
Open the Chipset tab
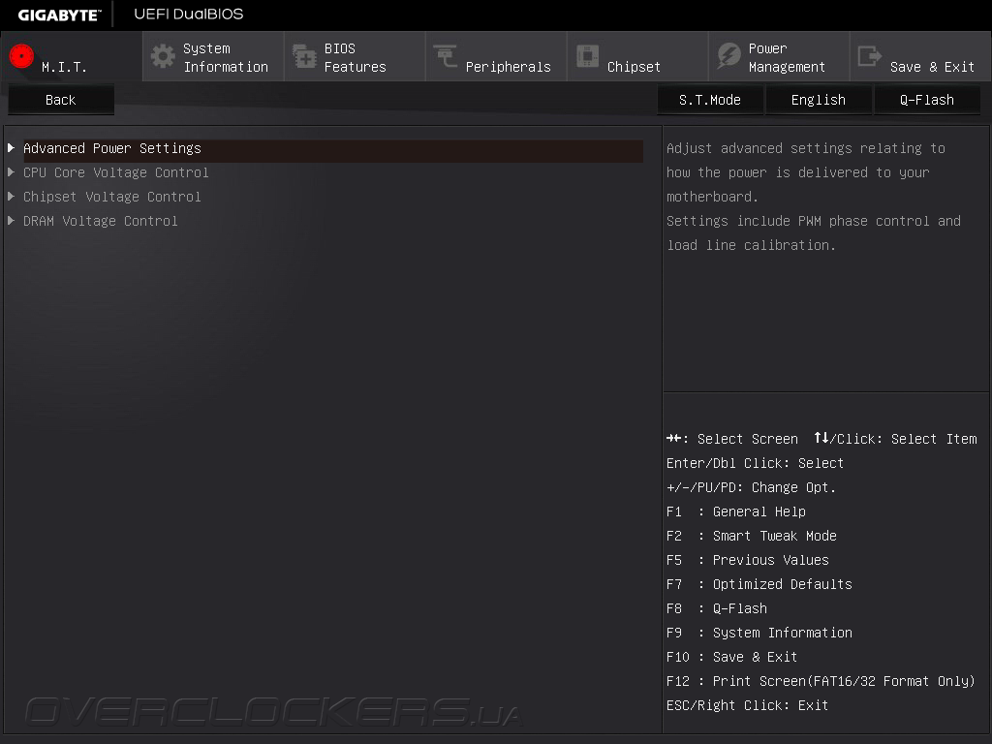coord(637,57)
